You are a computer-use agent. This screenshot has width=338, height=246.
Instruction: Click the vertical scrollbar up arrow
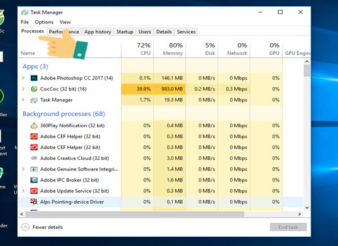(307, 61)
